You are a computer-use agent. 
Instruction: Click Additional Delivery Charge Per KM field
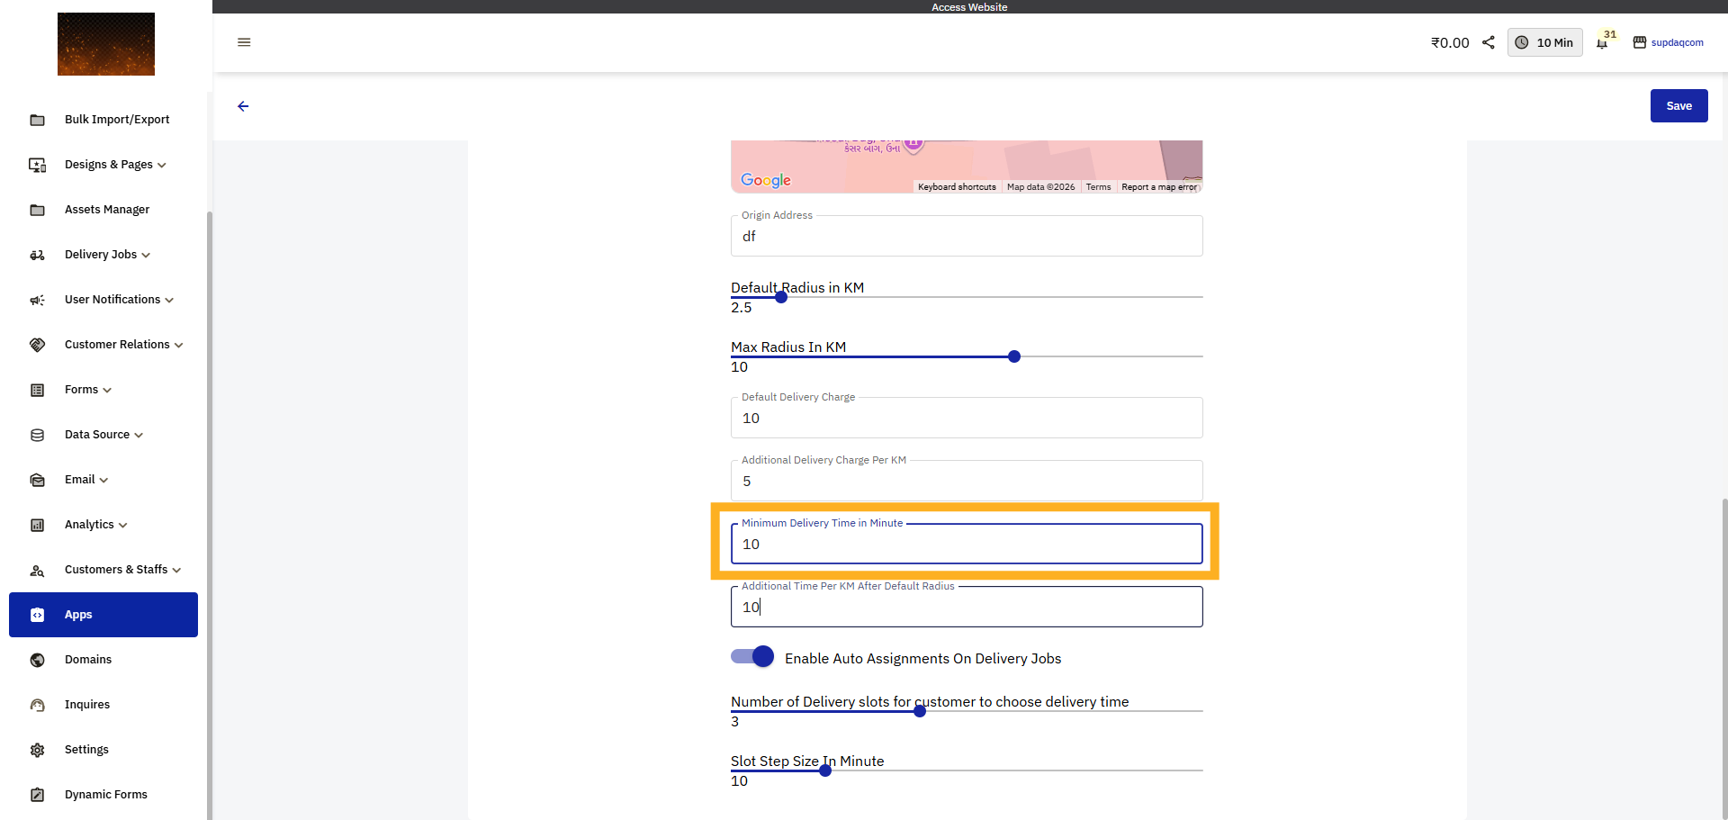click(x=967, y=481)
